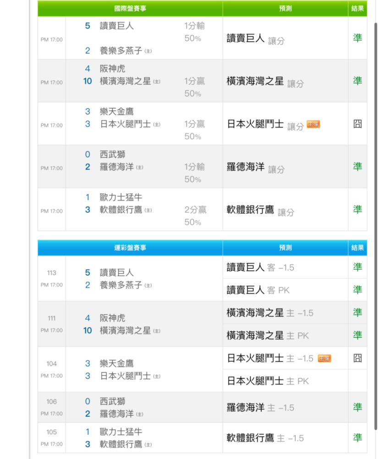Open team 橫濱海灣之星 in 國際盤 game list
The width and height of the screenshot is (380, 459).
(125, 81)
